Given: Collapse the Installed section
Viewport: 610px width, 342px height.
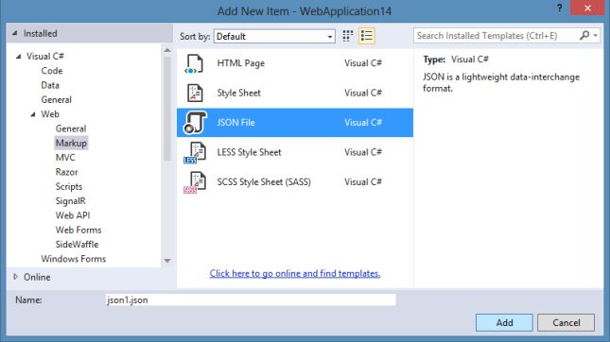Looking at the screenshot, I should pos(15,33).
